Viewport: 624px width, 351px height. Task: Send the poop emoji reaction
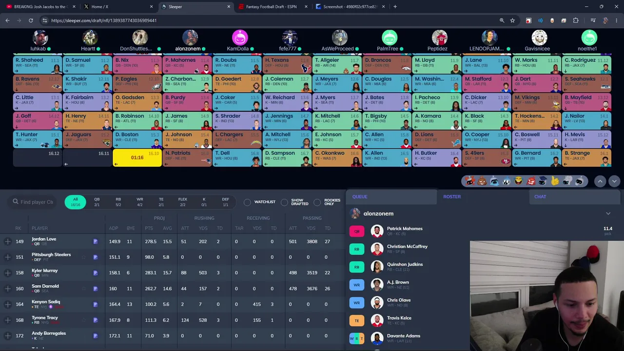(482, 181)
